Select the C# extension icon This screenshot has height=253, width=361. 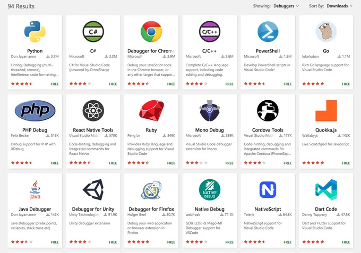pos(93,31)
